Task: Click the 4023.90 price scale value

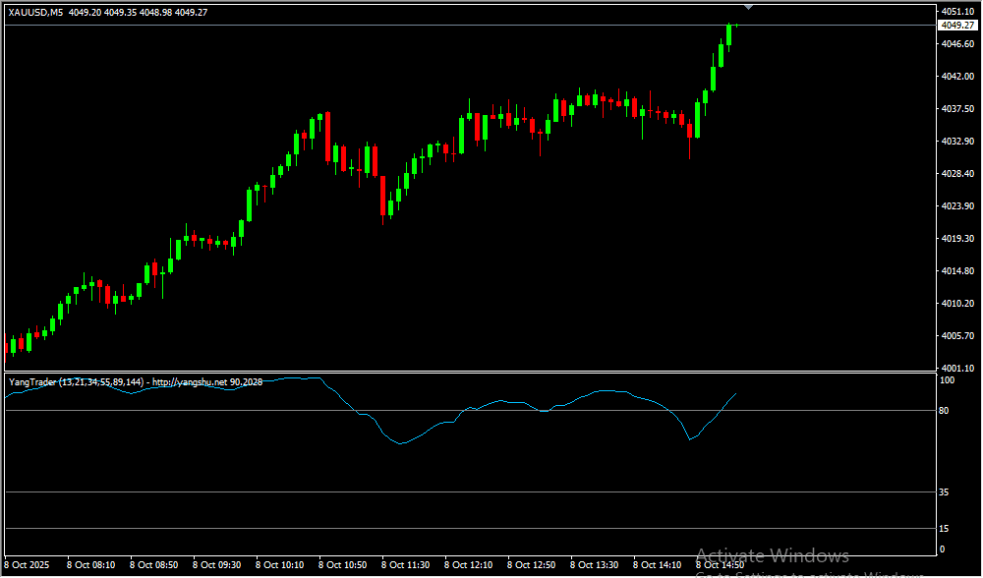Action: click(956, 206)
